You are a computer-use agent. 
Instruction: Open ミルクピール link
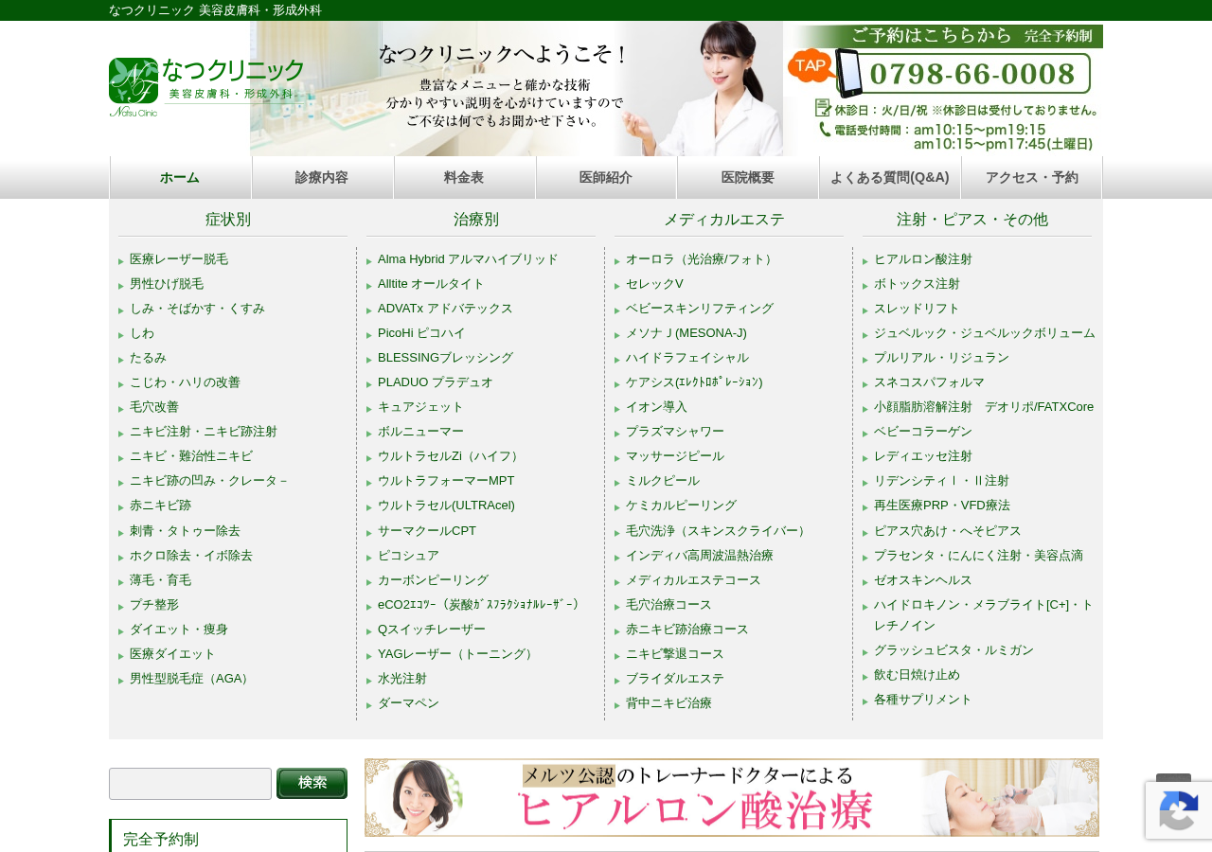(663, 481)
